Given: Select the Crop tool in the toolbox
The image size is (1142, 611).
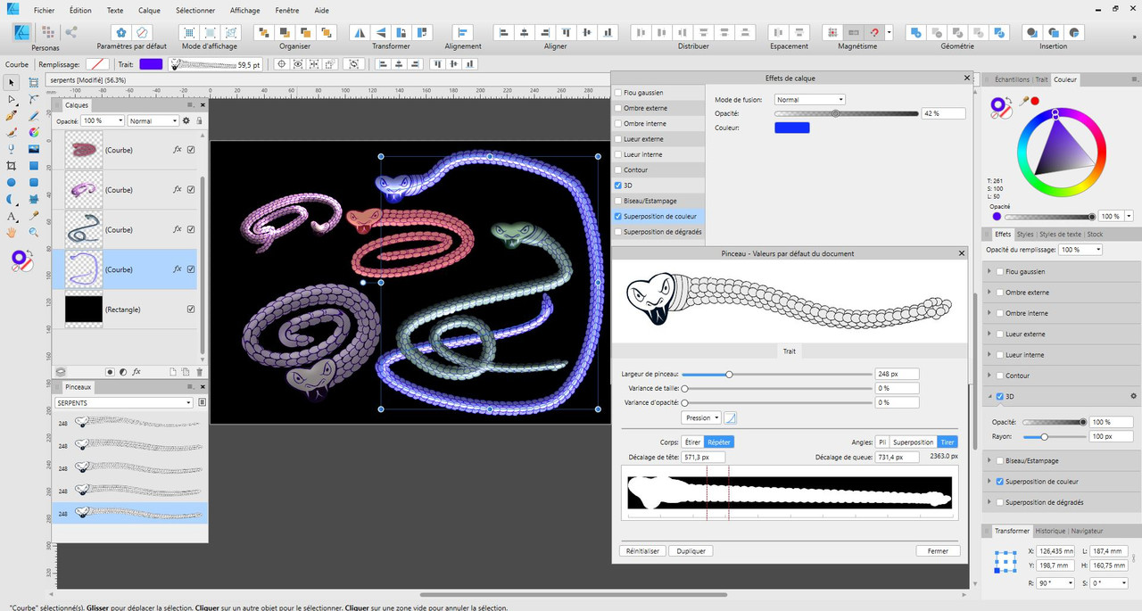Looking at the screenshot, I should 12,166.
